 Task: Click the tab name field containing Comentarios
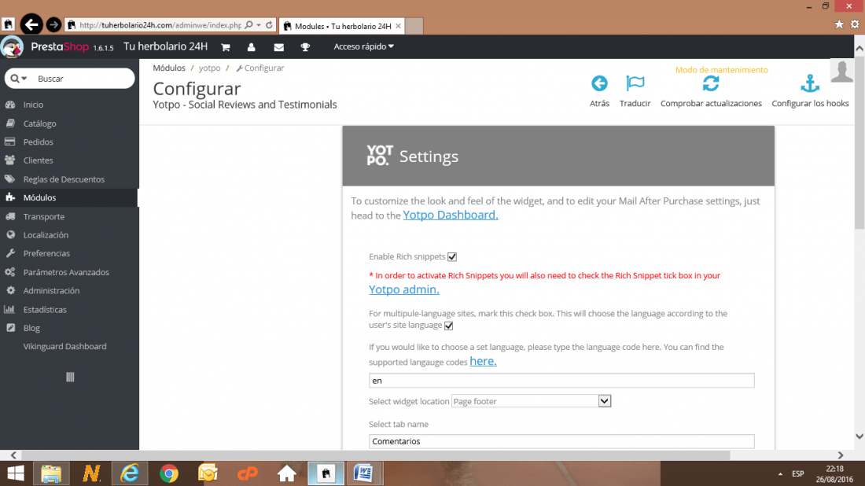pyautogui.click(x=561, y=440)
